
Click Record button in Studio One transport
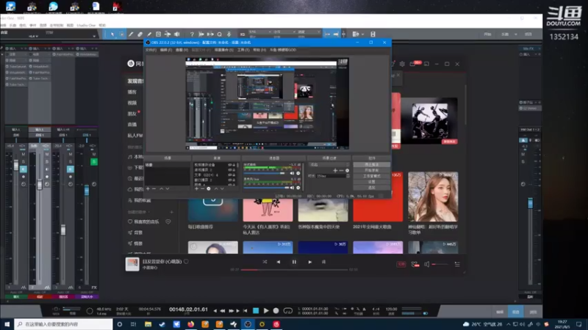click(276, 310)
